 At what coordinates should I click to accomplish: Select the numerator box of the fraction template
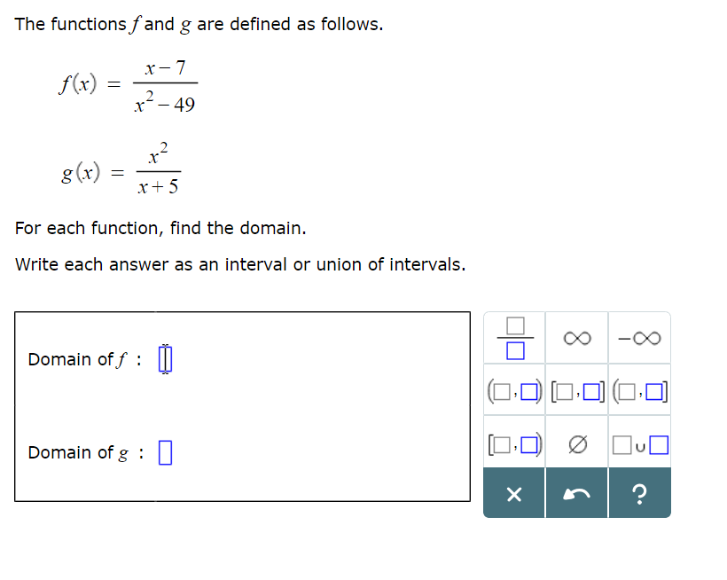pos(515,325)
